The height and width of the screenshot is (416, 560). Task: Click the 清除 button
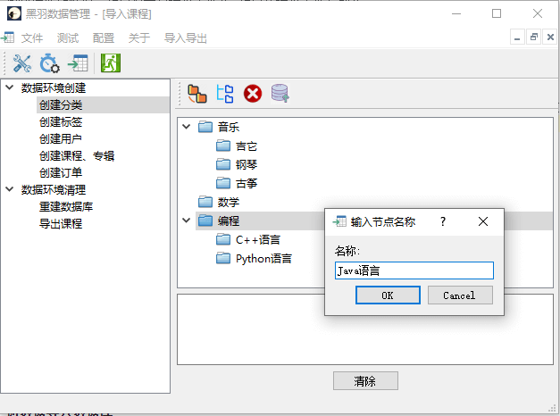click(365, 380)
